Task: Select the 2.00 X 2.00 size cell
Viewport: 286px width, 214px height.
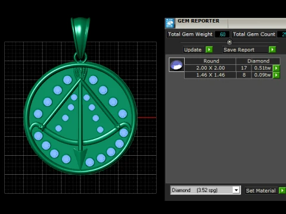Action: tap(210, 68)
